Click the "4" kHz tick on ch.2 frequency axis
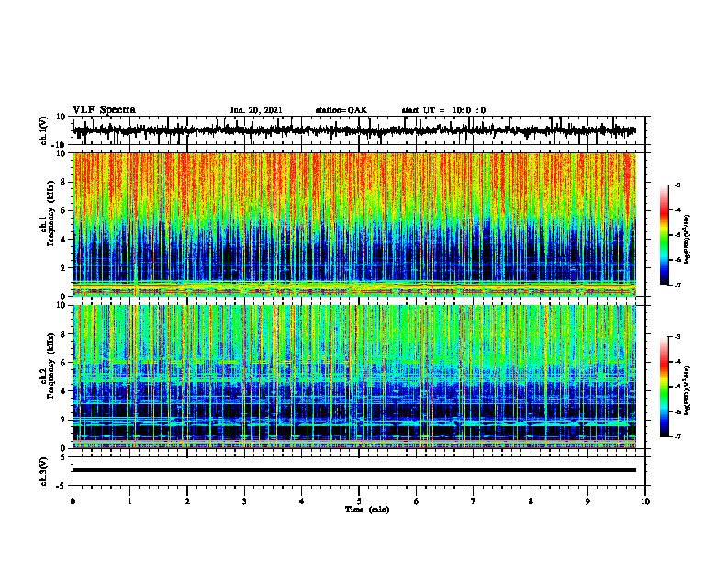 tap(63, 391)
